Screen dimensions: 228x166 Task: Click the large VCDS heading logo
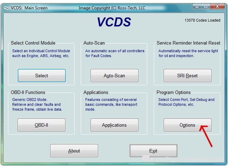[114, 22]
